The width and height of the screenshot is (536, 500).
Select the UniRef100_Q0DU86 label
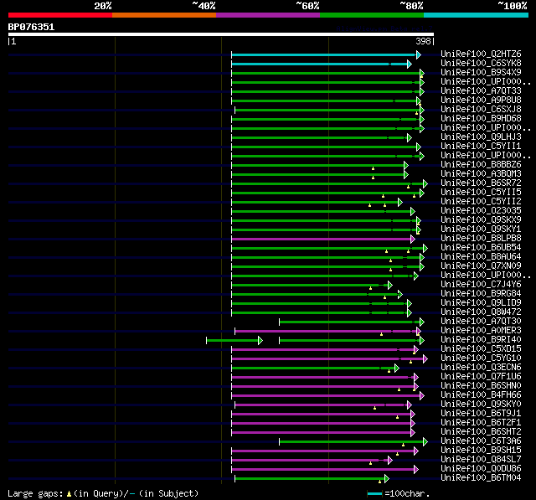coord(481,469)
